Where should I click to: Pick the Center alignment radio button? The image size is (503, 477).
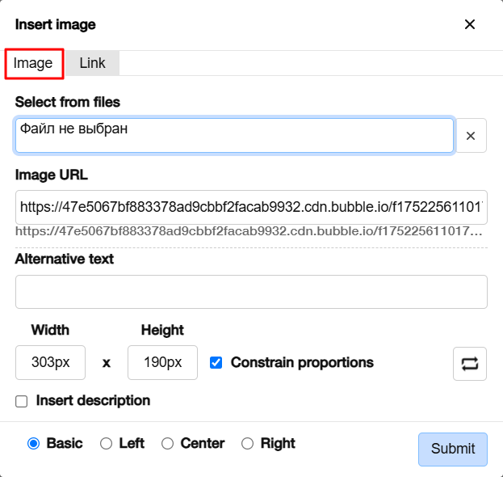[x=168, y=443]
